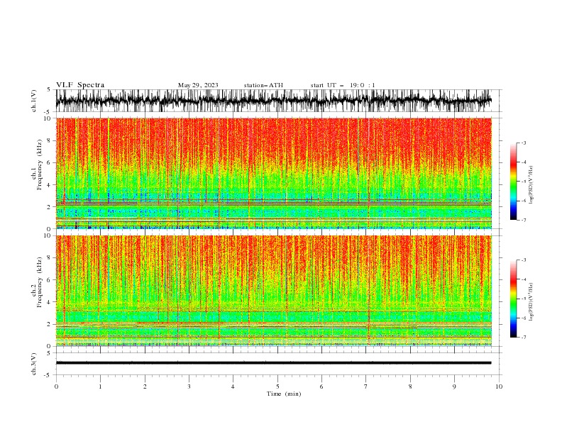Image resolution: width=562 pixels, height=434 pixels.
Task: Click the "-3" tick on ch.1 color bar
Action: (524, 143)
